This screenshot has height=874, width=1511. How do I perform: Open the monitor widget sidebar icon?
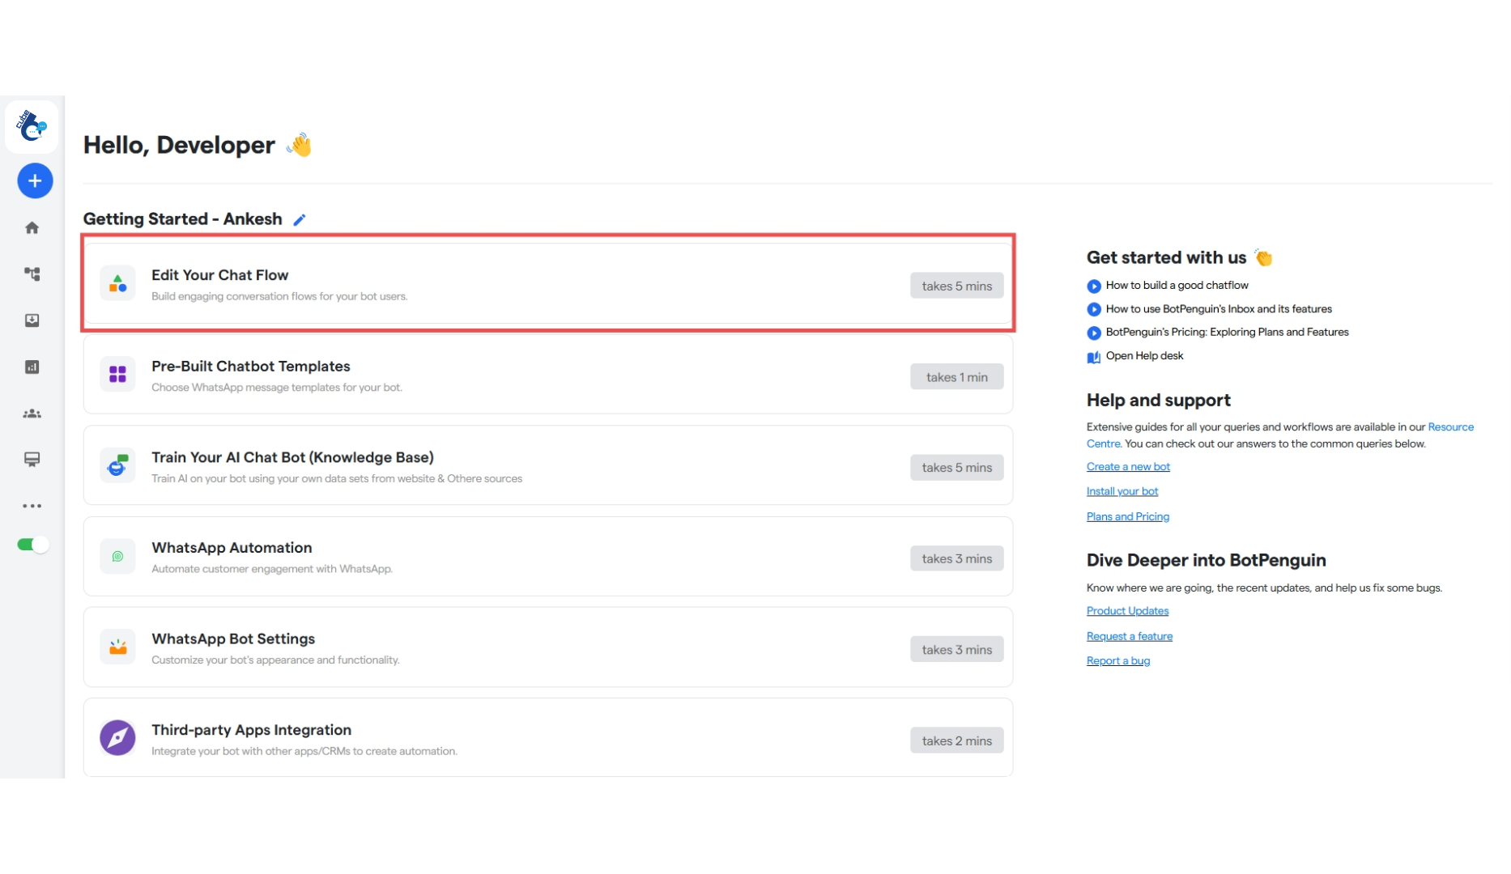[x=32, y=460]
